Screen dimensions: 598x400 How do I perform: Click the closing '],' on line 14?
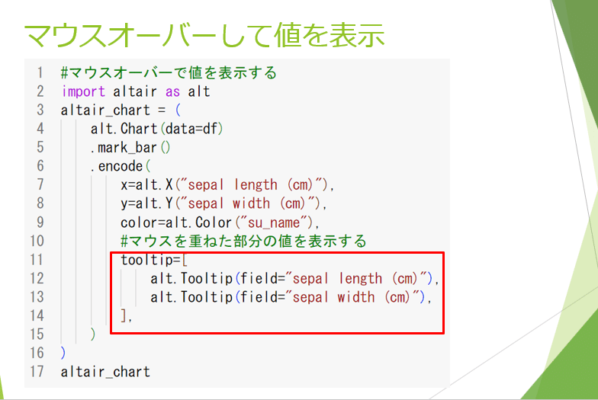tap(127, 315)
